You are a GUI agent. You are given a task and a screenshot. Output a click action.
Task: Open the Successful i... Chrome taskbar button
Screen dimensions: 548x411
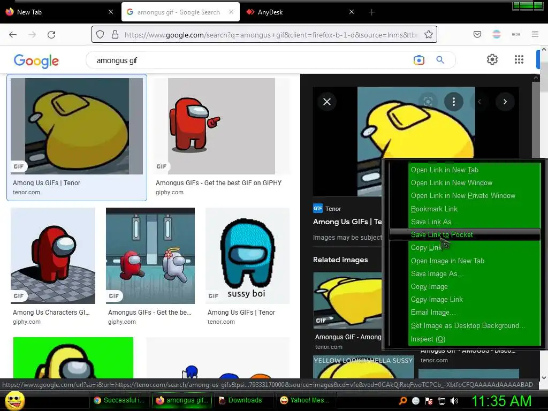(119, 400)
